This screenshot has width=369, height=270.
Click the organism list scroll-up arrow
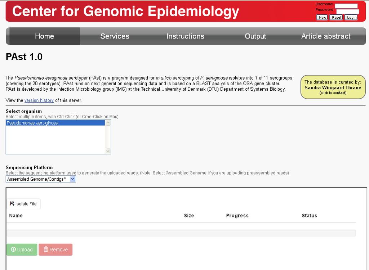(x=108, y=122)
